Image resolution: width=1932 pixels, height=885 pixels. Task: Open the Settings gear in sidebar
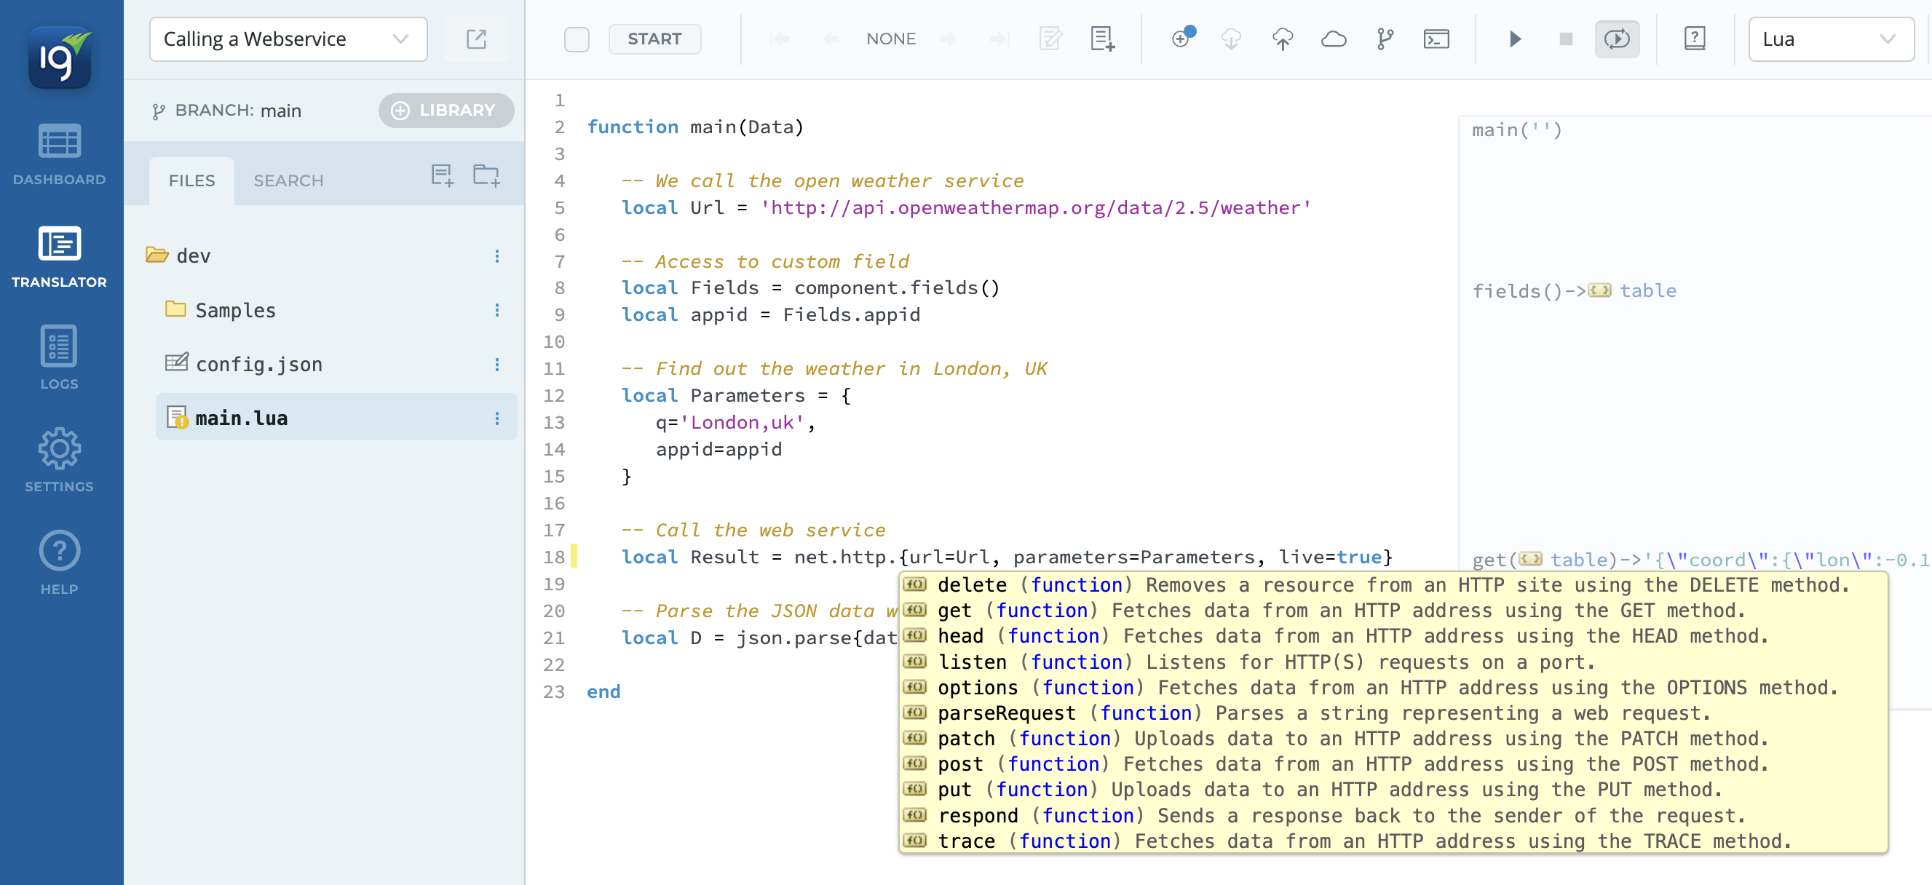(x=59, y=460)
